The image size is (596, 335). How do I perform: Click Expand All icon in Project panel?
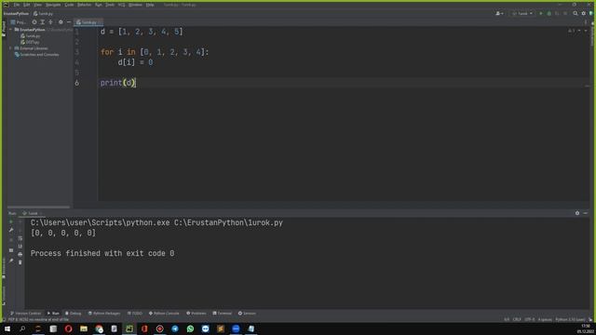point(43,22)
